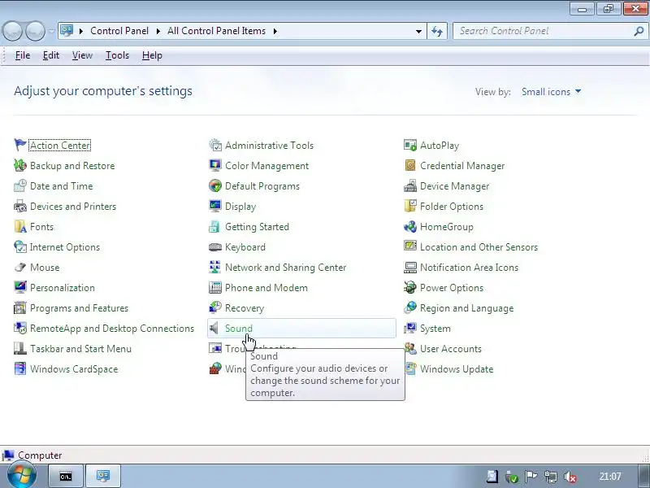This screenshot has width=650, height=488.
Task: Click the Administrative Tools gear icon
Action: click(215, 145)
